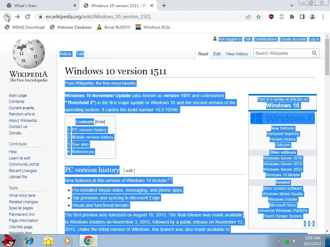Click the Angry Birds start button
330x247 pixels.
8,241
